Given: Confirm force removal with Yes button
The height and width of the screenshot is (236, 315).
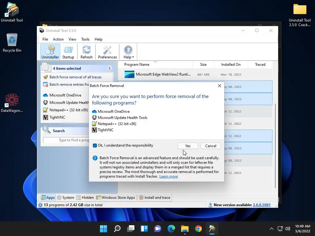Looking at the screenshot, I should pyautogui.click(x=188, y=146).
